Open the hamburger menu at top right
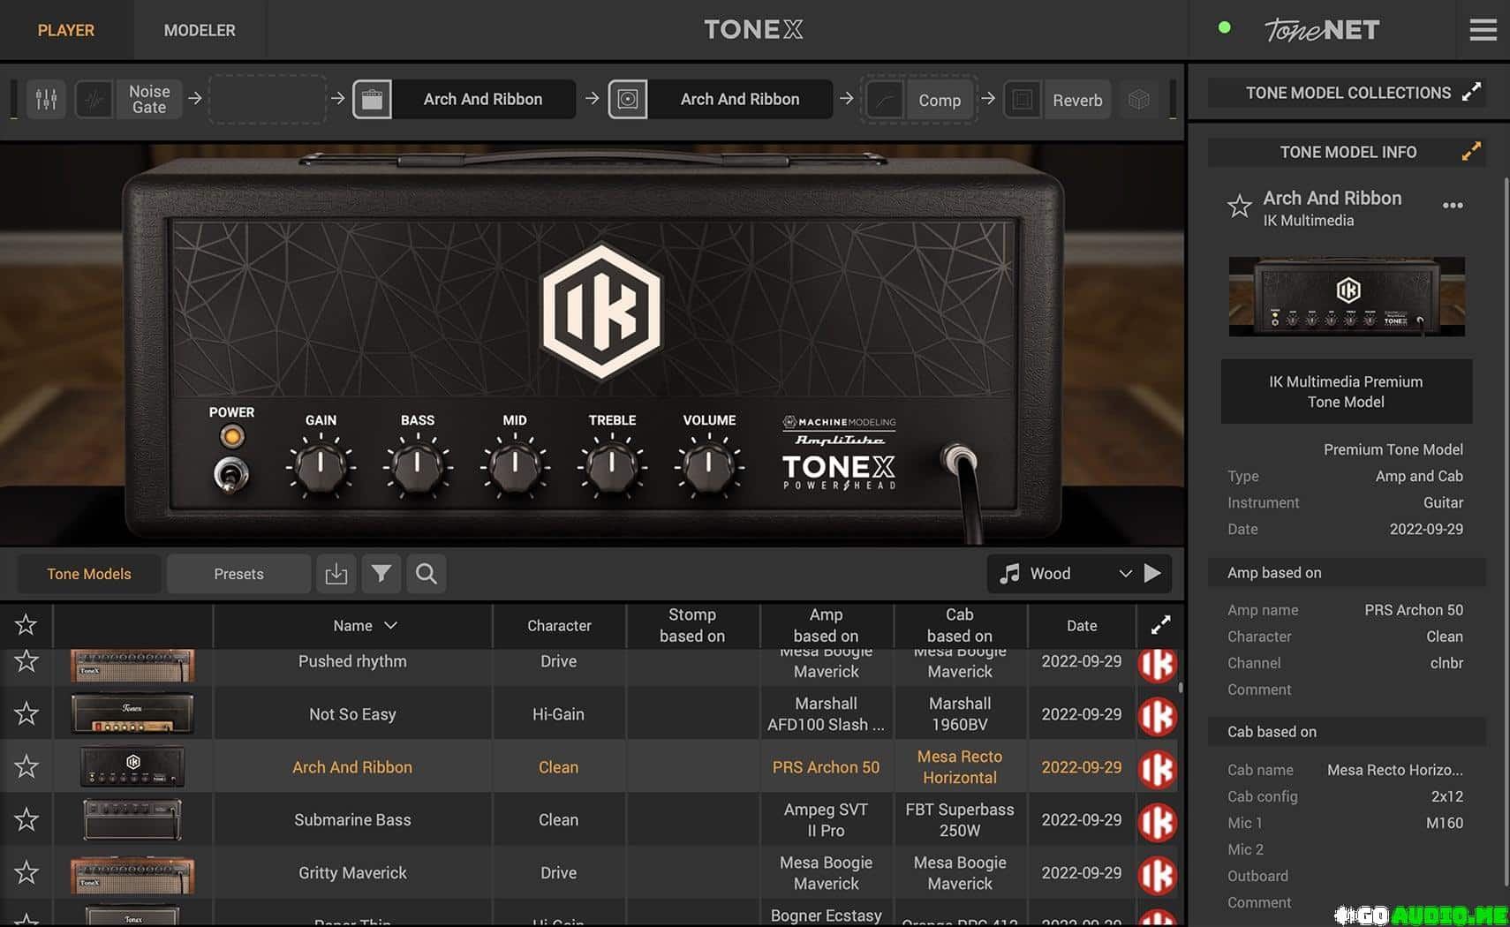The image size is (1510, 927). tap(1483, 30)
